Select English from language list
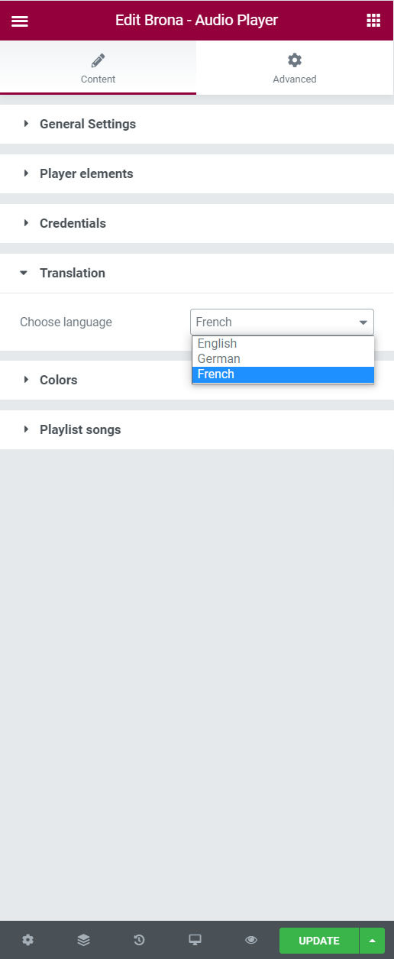The height and width of the screenshot is (959, 394). tap(283, 344)
